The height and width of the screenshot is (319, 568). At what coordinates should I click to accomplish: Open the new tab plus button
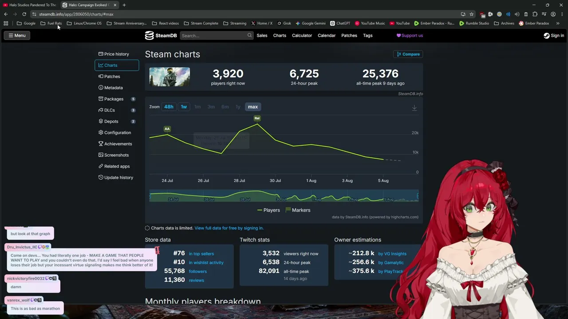pos(124,5)
